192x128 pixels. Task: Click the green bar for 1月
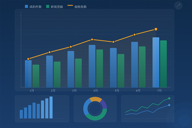(x=36, y=76)
